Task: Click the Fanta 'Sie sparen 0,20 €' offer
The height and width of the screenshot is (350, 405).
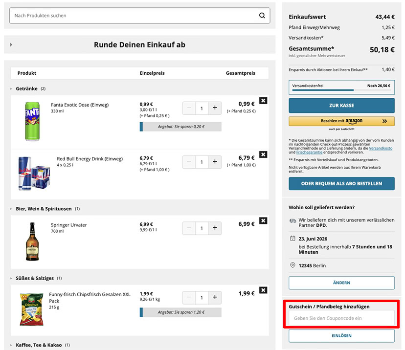Action: pyautogui.click(x=180, y=127)
